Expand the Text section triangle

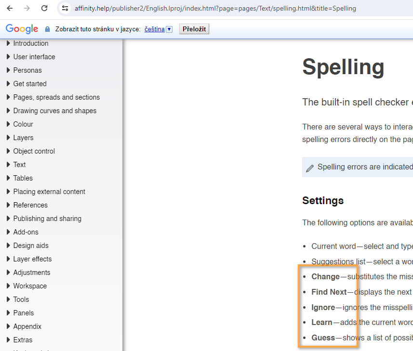8,165
